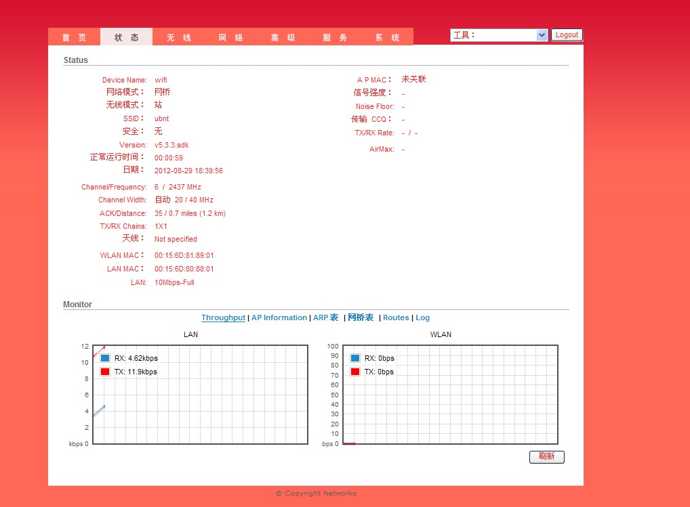Image resolution: width=690 pixels, height=507 pixels.
Task: Click LAN speed value 10Mbps-Full
Action: click(174, 282)
